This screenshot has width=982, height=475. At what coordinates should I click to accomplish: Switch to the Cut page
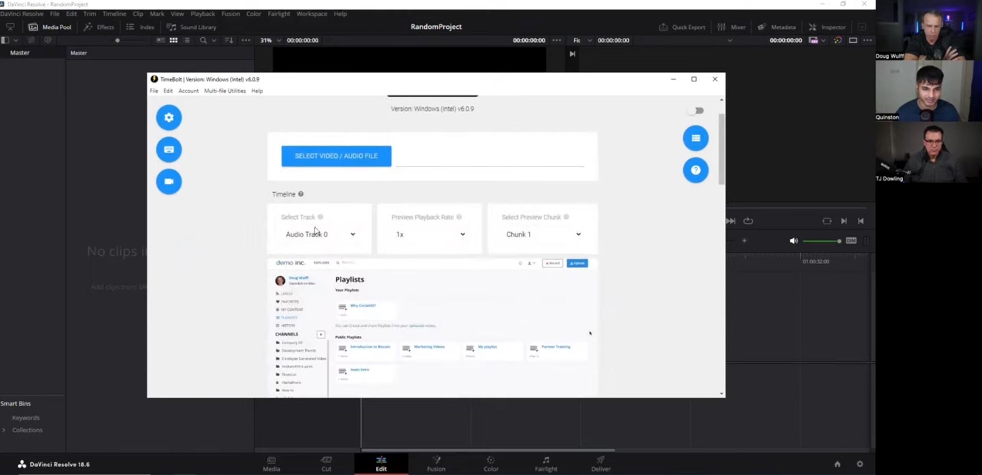(326, 464)
